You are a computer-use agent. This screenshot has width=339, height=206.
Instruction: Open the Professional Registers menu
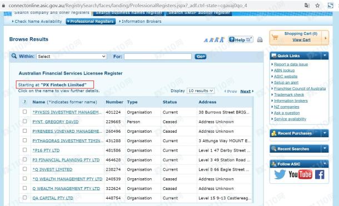(x=91, y=21)
